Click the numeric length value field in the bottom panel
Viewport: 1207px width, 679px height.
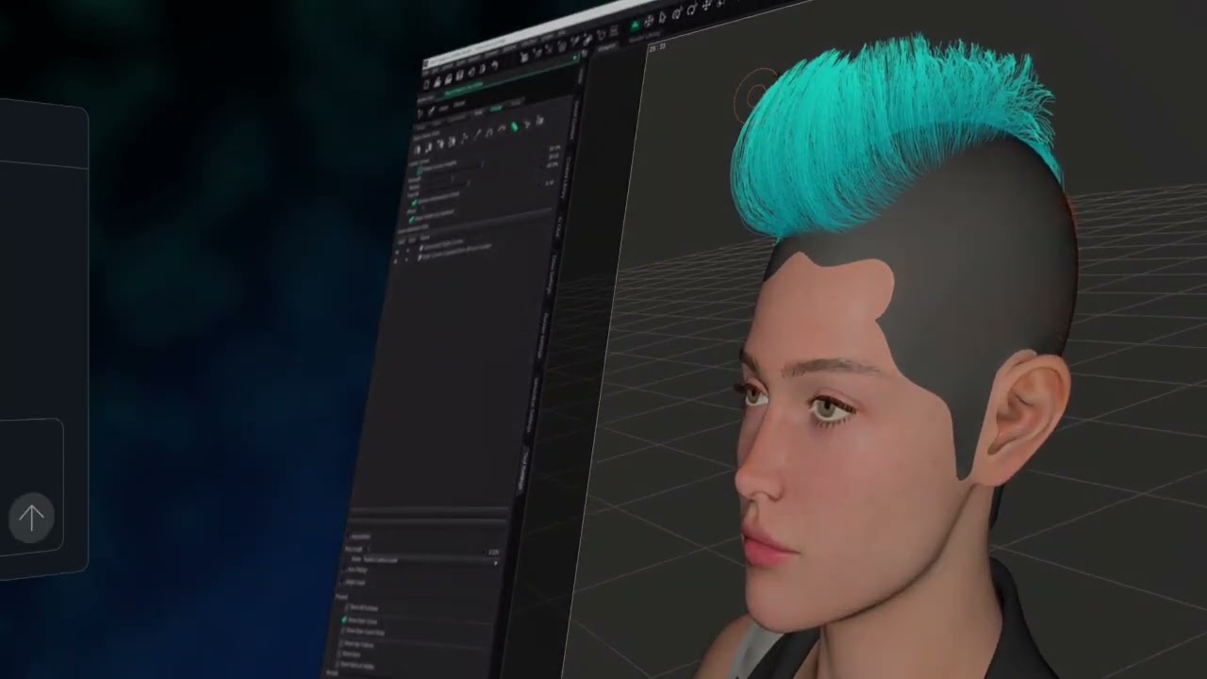[x=494, y=553]
